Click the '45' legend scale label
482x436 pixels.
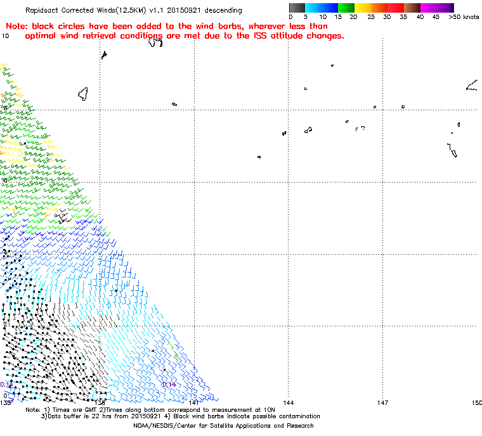(436, 17)
